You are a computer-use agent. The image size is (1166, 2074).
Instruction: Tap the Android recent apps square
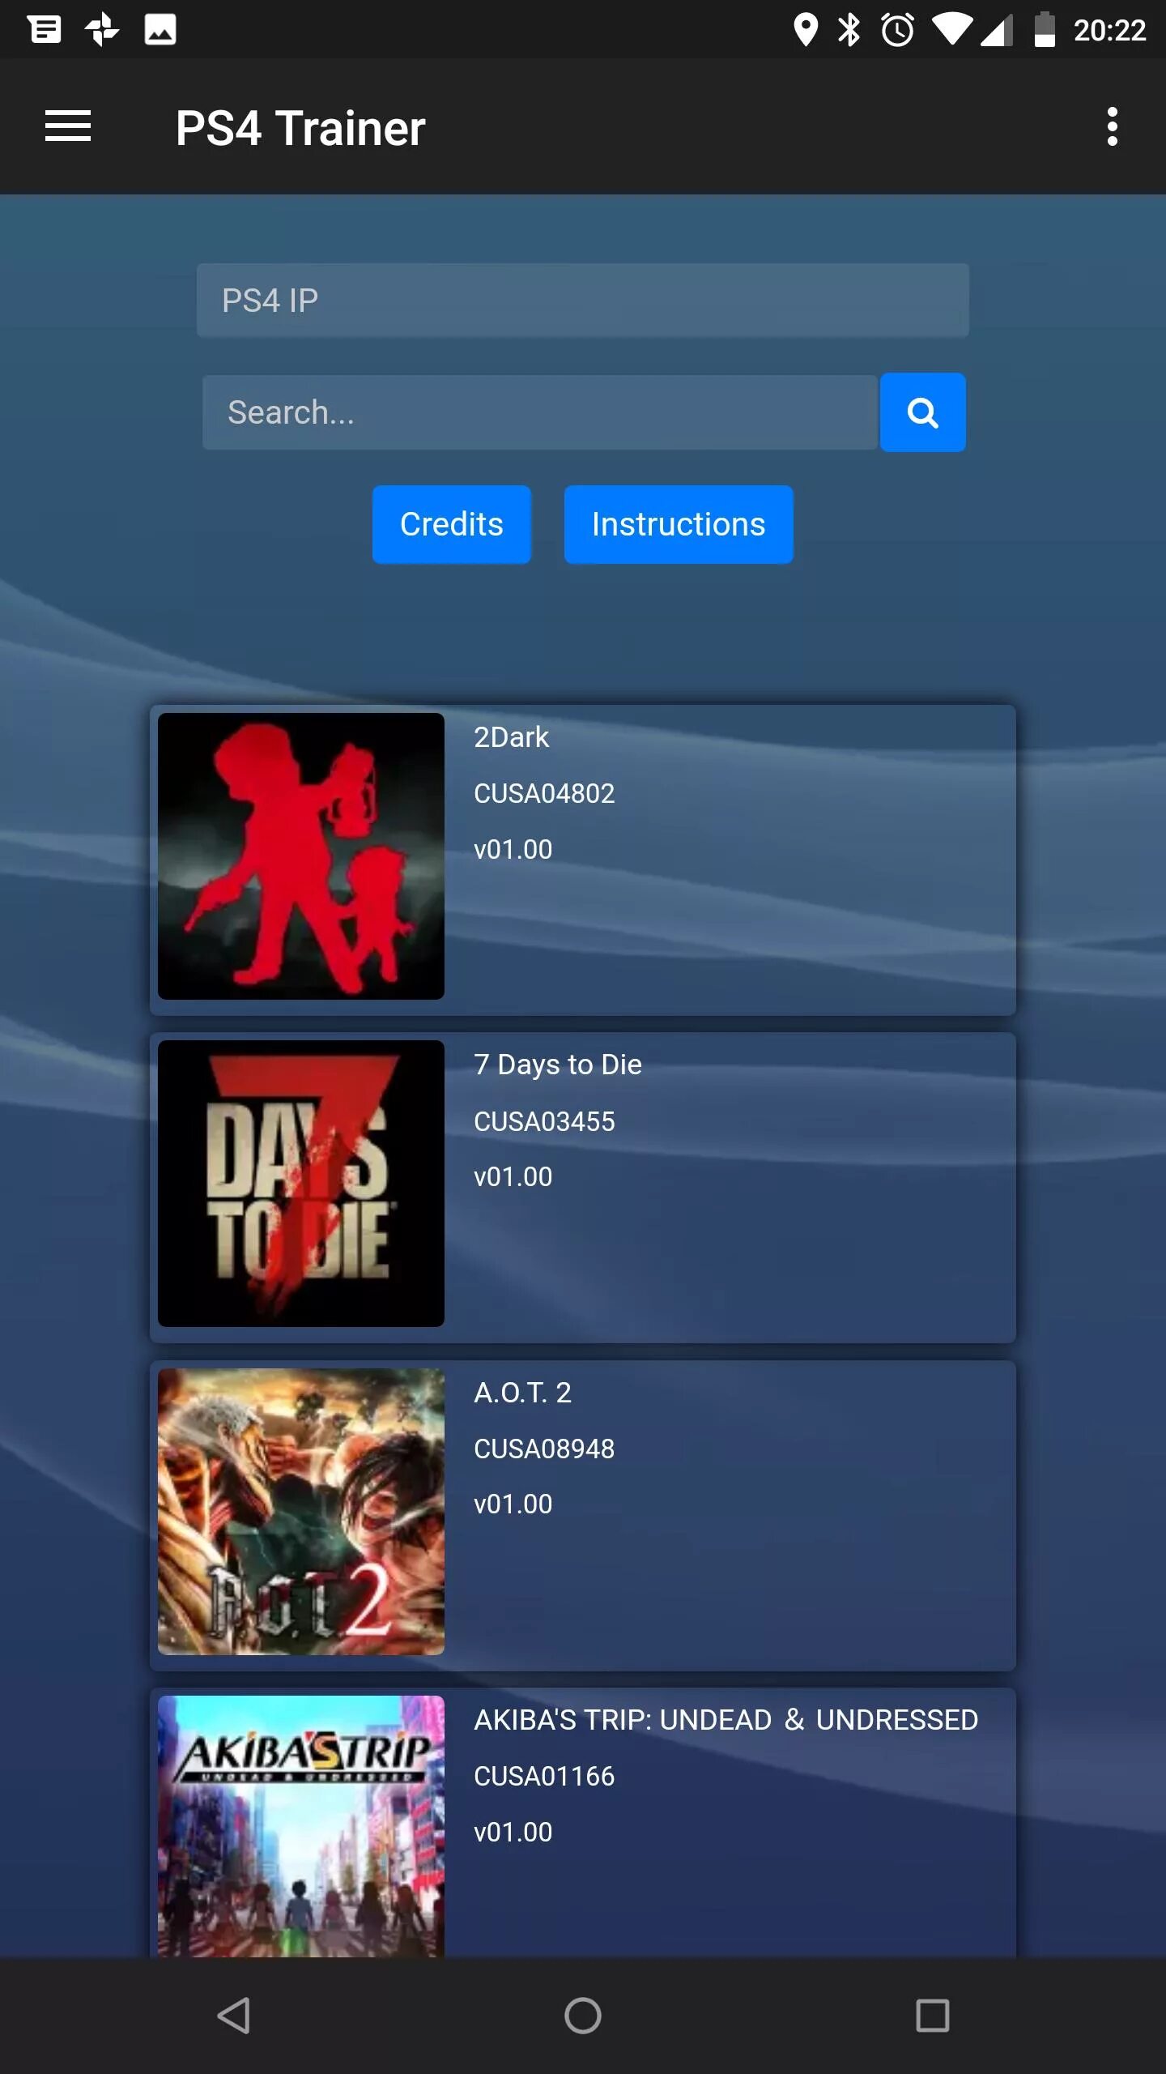(x=932, y=2015)
